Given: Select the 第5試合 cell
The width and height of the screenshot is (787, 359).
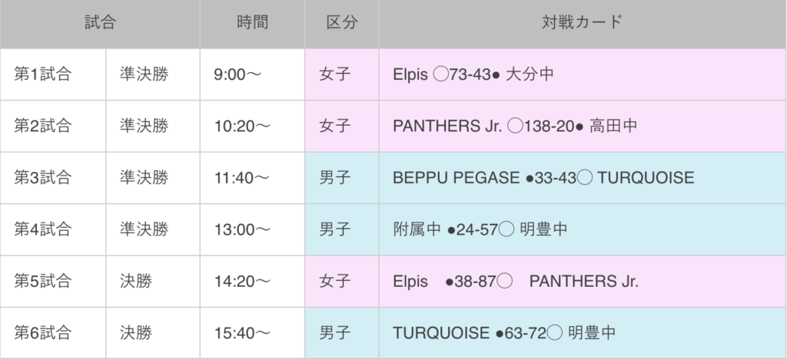Looking at the screenshot, I should [x=43, y=281].
